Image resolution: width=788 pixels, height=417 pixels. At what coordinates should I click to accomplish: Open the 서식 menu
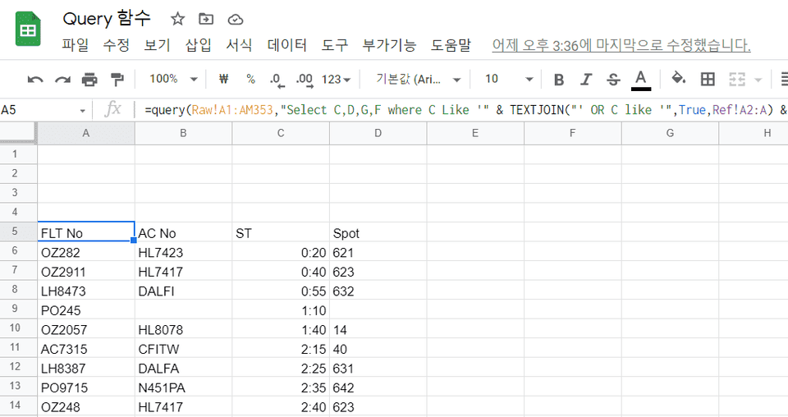point(239,45)
